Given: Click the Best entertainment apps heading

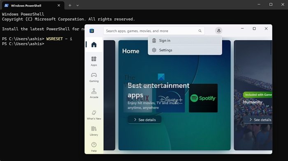Looking at the screenshot, I should 158,90.
